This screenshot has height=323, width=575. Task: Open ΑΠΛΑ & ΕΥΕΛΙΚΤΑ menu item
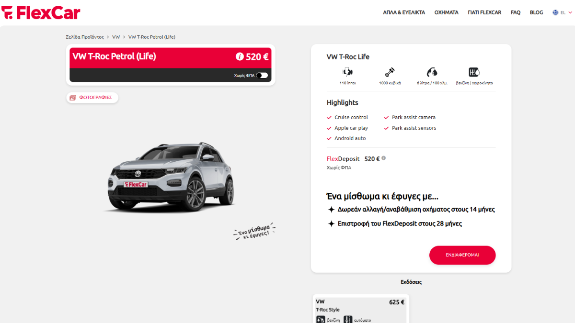pyautogui.click(x=404, y=12)
